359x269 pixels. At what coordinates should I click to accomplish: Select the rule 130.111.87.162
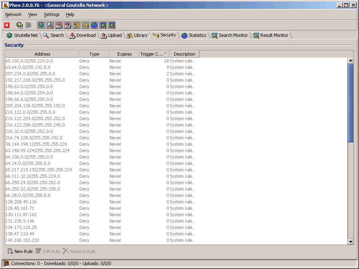click(x=102, y=215)
